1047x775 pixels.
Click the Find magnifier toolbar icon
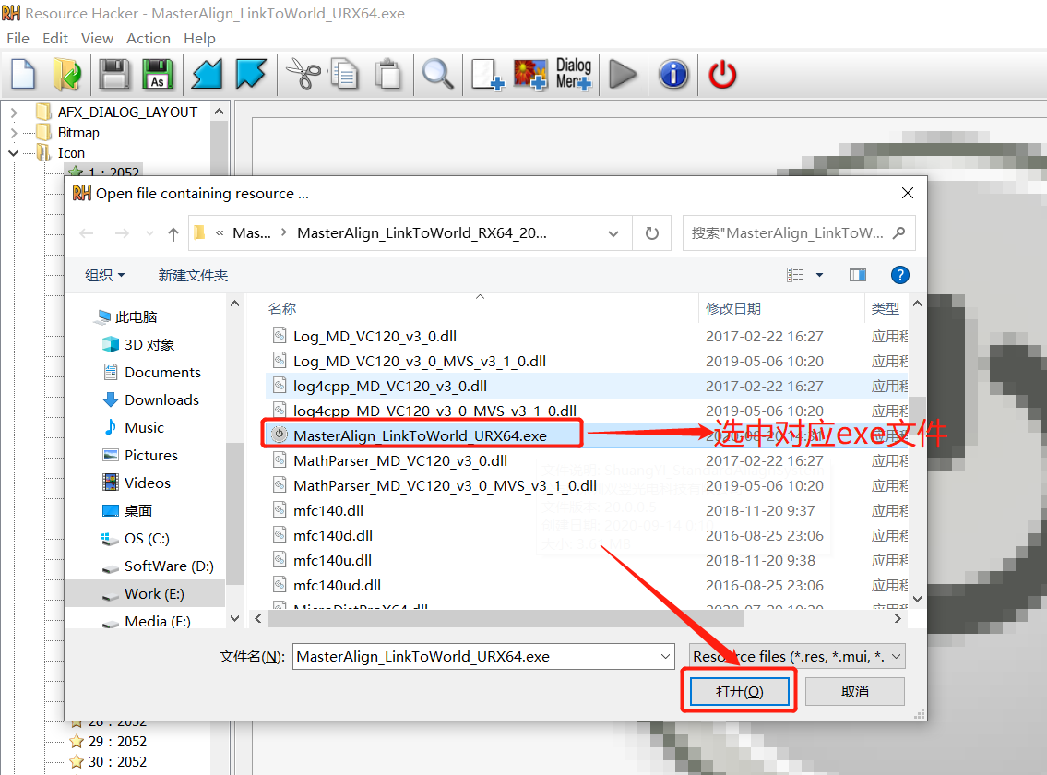[x=438, y=74]
